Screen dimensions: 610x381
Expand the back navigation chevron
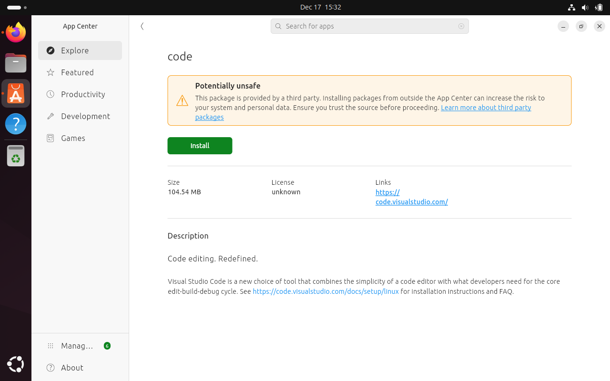pos(142,26)
